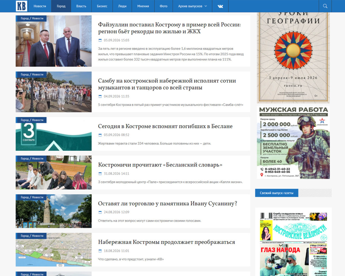Click calendar icon beside 04.09.2026 11:35
Screen dimensions: 345x276
(x=100, y=96)
